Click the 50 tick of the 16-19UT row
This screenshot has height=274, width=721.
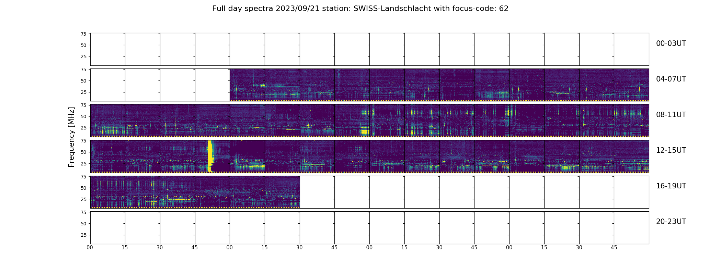[x=83, y=188]
